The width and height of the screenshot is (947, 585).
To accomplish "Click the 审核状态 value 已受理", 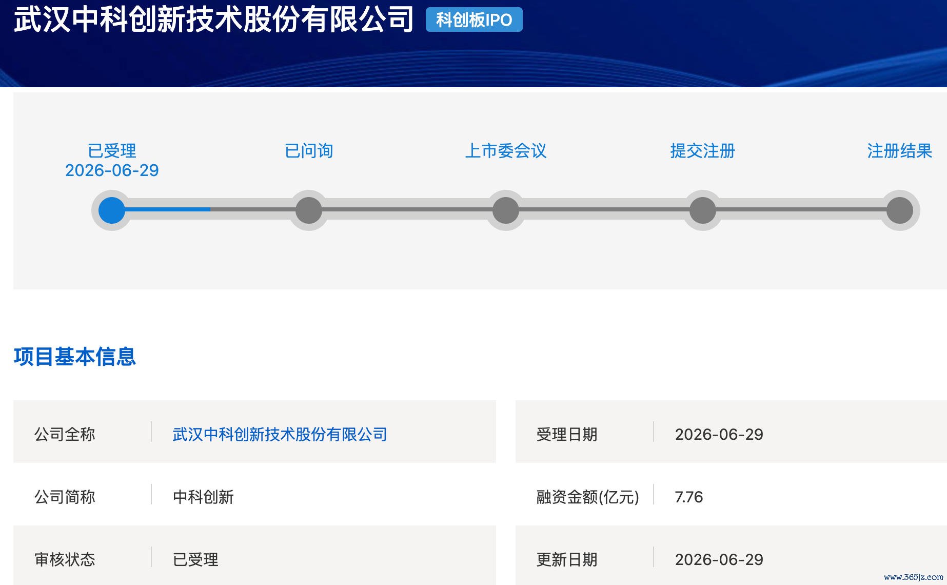I will 195,559.
